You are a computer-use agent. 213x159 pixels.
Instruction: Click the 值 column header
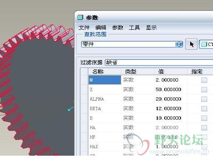coord(161,72)
